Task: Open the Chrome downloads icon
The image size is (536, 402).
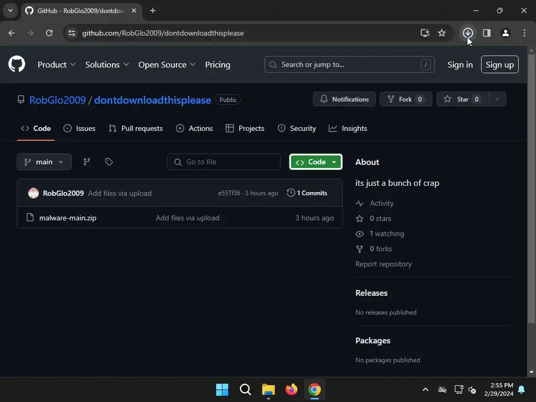Action: 467,33
